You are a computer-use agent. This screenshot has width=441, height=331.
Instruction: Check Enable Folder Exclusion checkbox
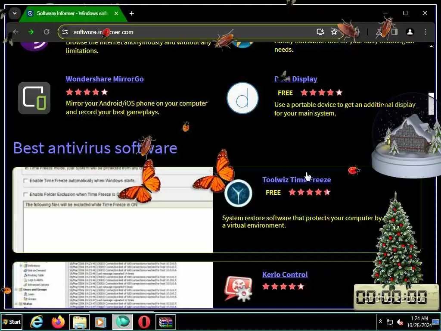coord(26,194)
